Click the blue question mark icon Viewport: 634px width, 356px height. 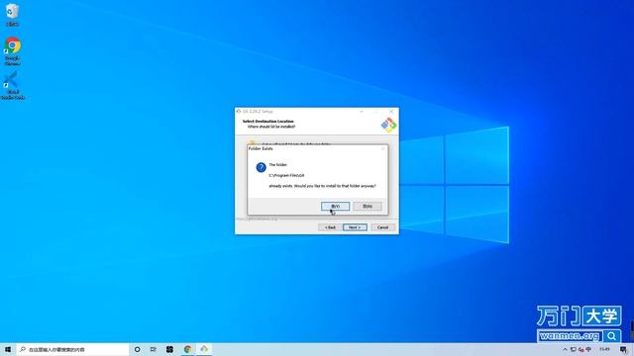tap(261, 167)
